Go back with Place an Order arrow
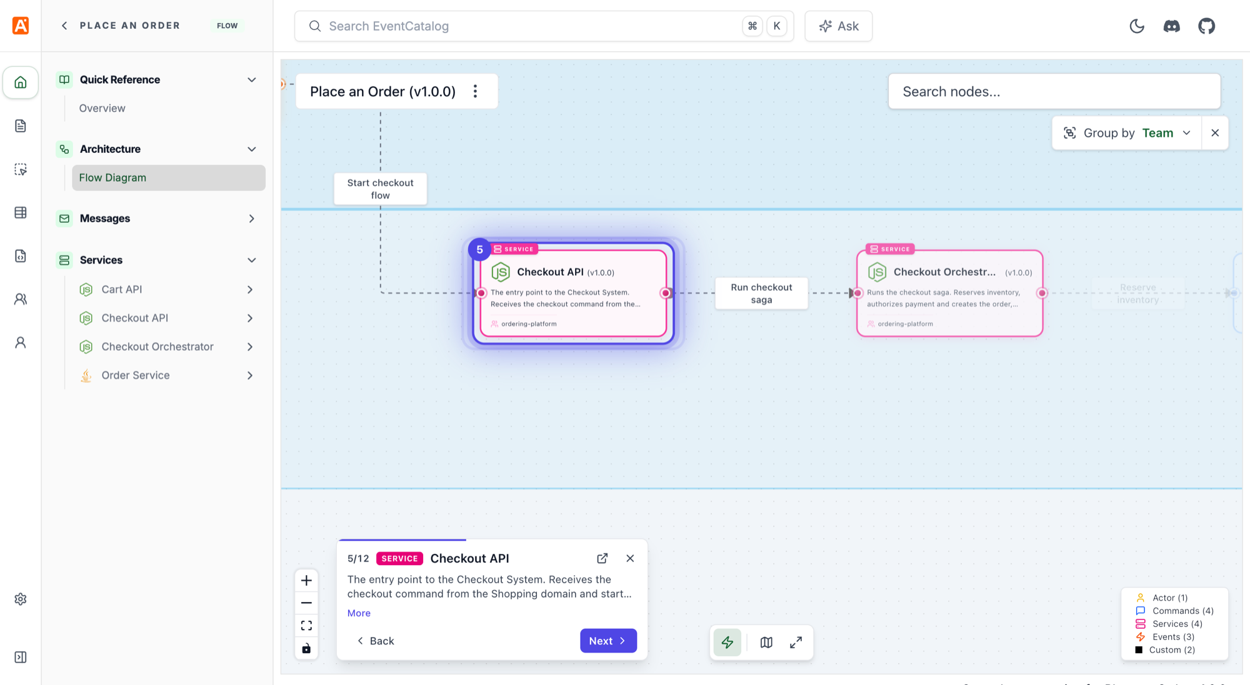1250x685 pixels. pyautogui.click(x=64, y=26)
